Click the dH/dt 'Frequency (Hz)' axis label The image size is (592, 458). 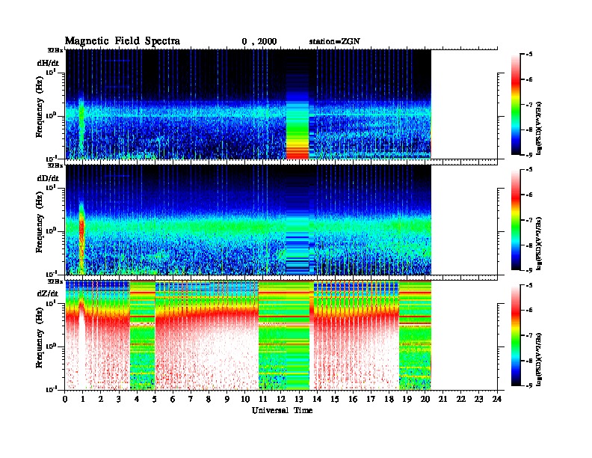(40, 107)
